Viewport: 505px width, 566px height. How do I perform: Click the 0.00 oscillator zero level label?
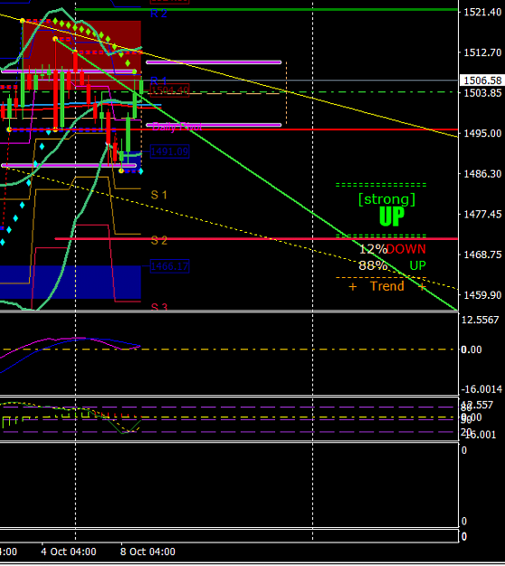click(472, 350)
